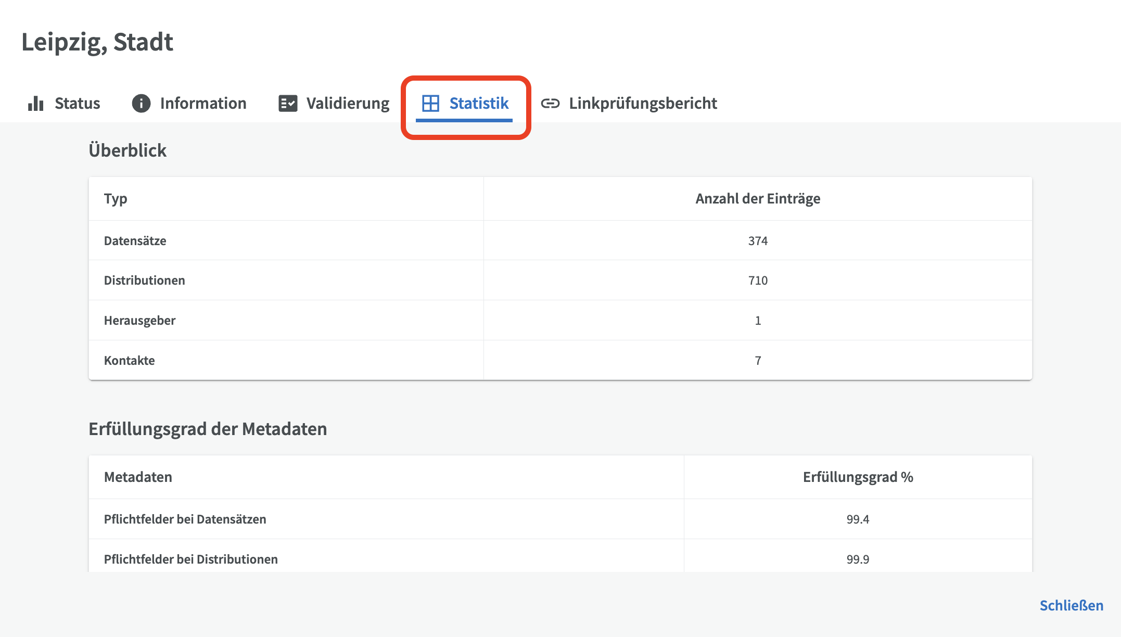The image size is (1121, 637).
Task: Select the Pflichtfelder bei Datensätzen row
Action: (185, 519)
